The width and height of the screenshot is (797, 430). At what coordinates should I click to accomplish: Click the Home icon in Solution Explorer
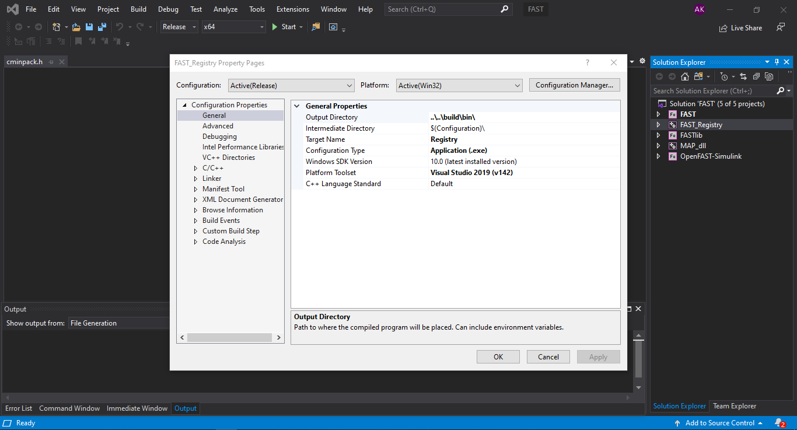click(x=686, y=76)
